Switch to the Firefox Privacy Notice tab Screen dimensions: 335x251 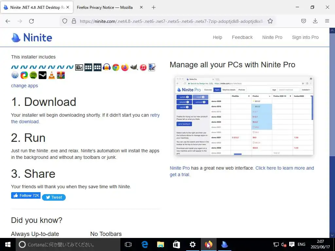(x=105, y=8)
